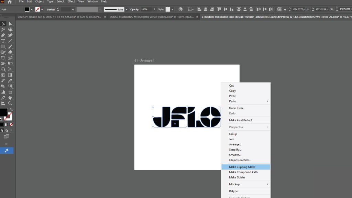Select the Line Segment tool
This screenshot has height=198, width=352.
tap(10, 41)
